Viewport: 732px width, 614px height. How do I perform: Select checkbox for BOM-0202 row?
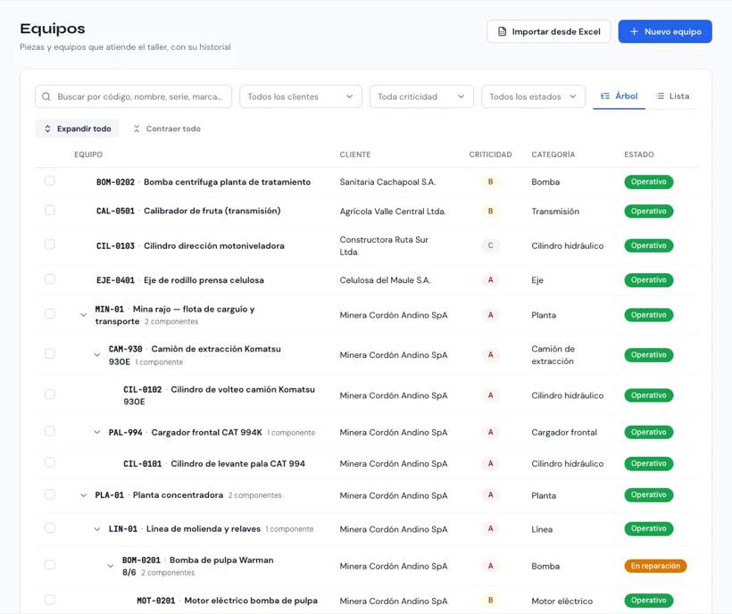pyautogui.click(x=49, y=181)
